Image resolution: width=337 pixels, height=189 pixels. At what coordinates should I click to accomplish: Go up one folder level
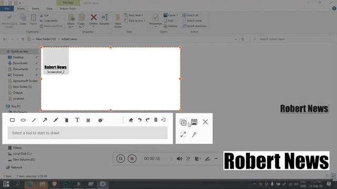click(23, 39)
